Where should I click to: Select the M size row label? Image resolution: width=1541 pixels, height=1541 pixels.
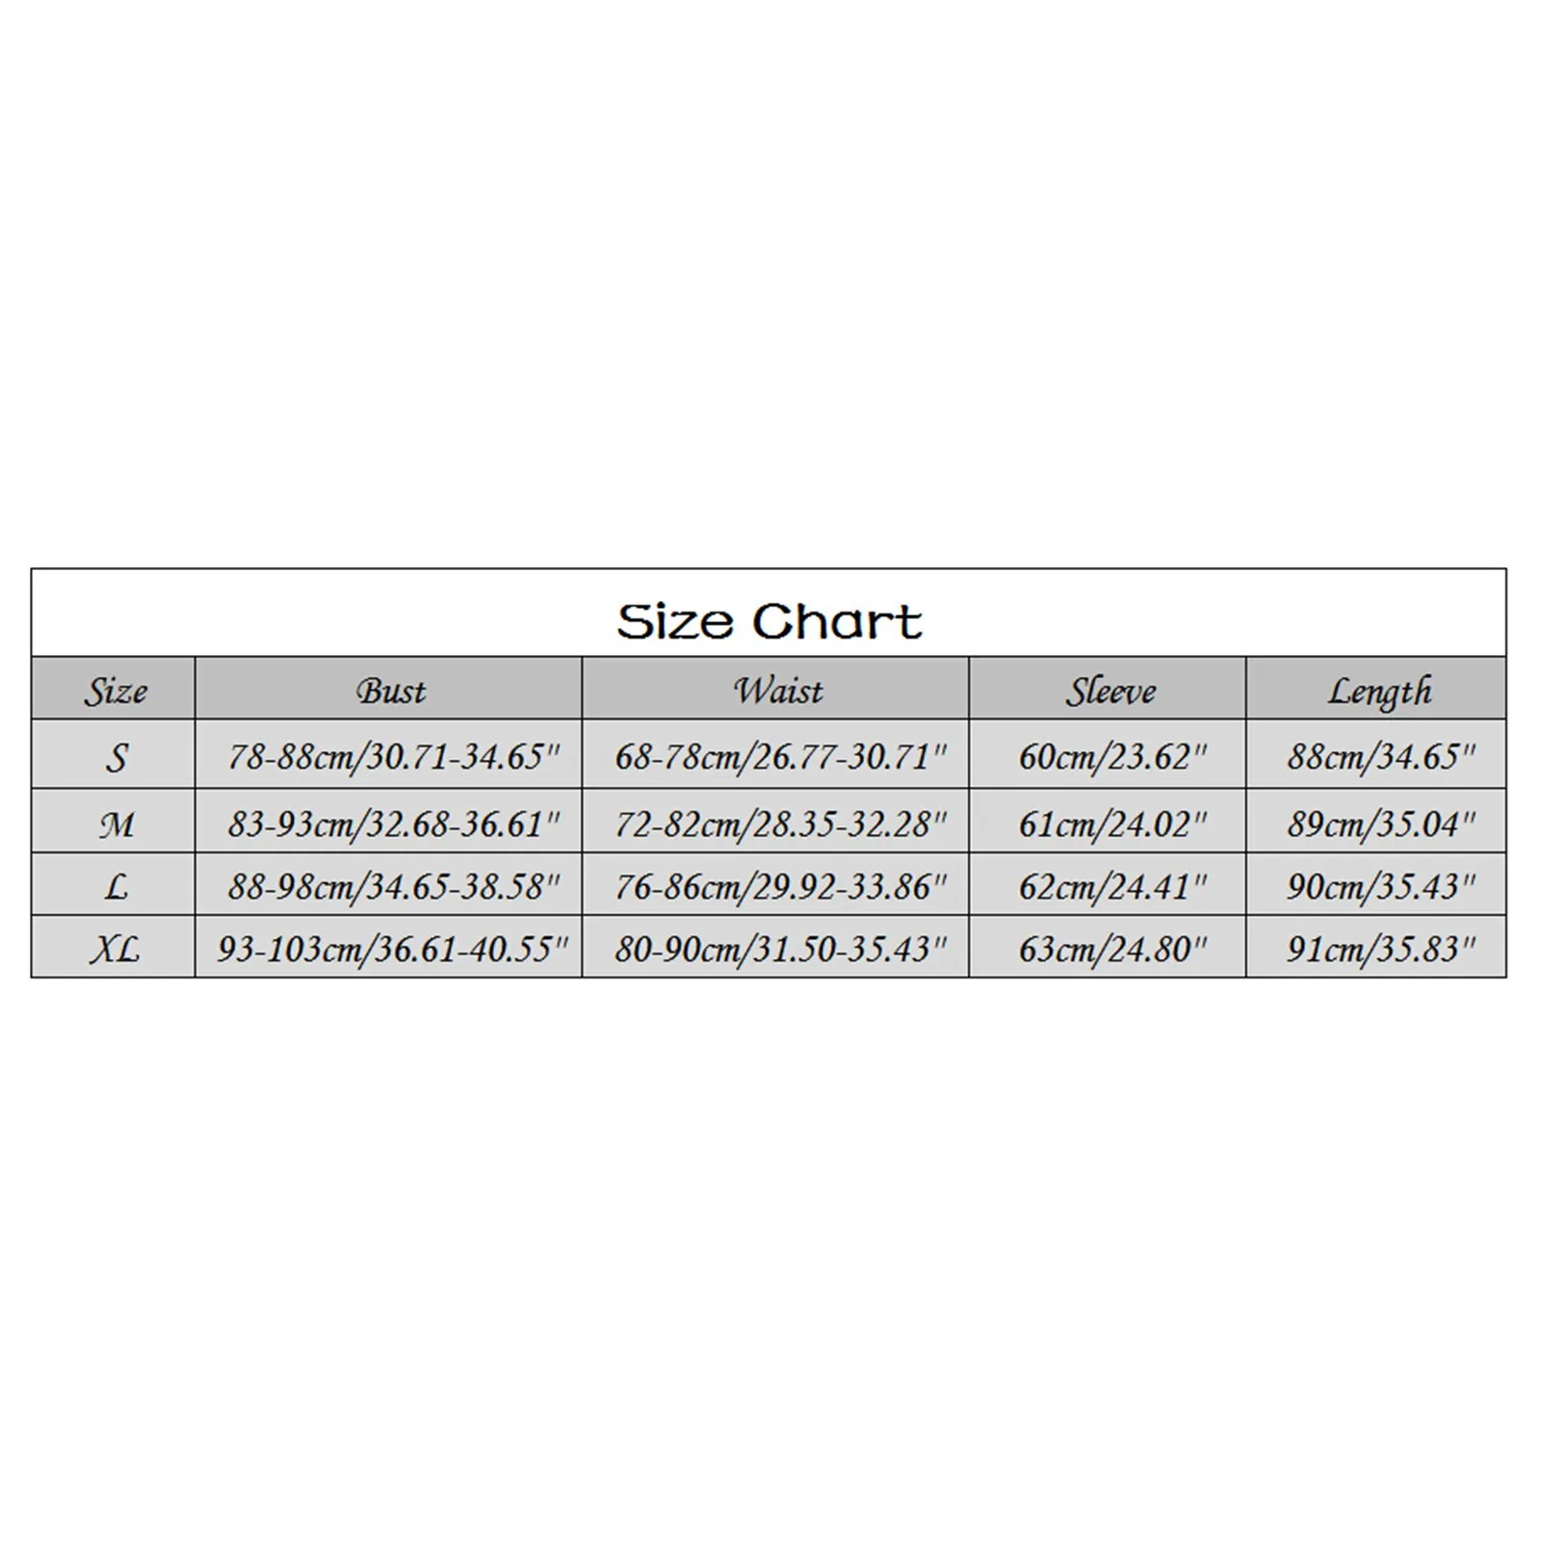click(x=115, y=824)
